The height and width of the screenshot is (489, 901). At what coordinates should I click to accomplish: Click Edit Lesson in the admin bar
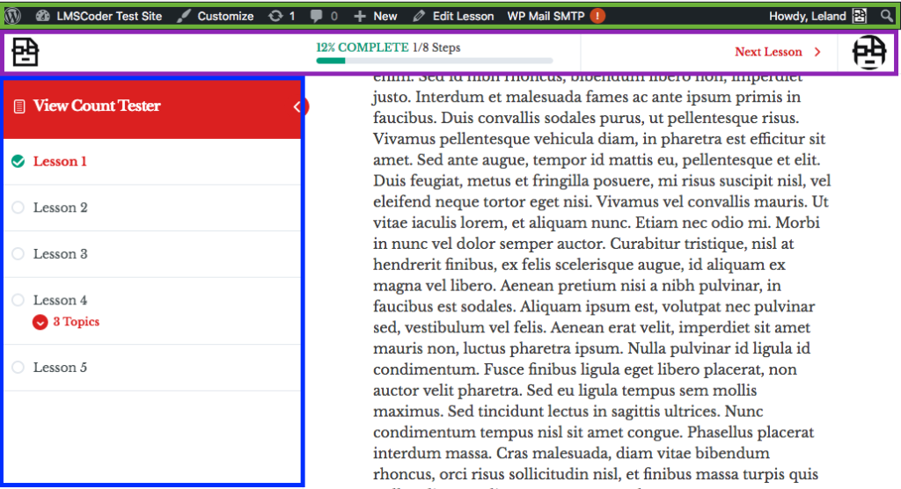coord(453,16)
